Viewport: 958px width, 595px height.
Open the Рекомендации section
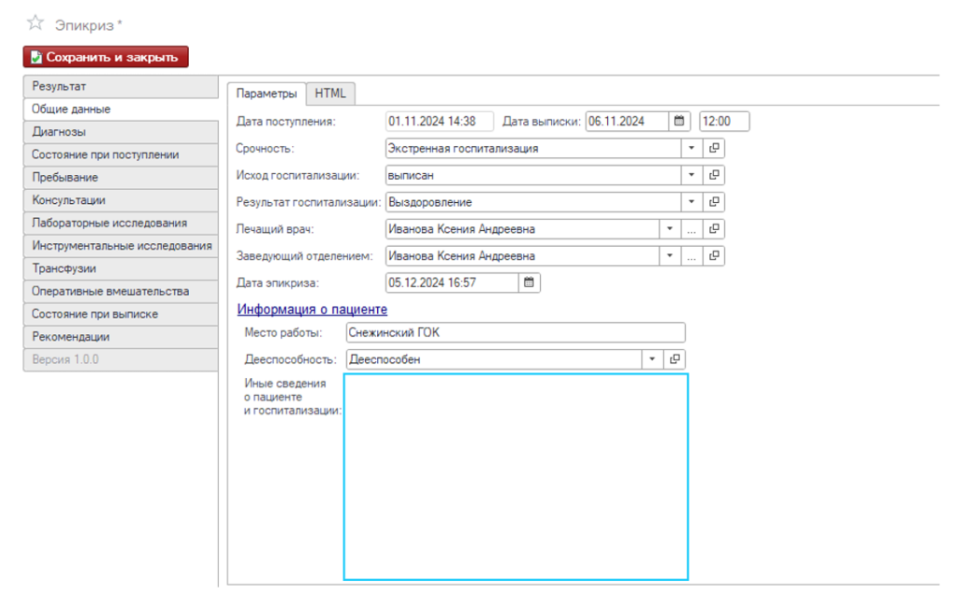click(121, 337)
